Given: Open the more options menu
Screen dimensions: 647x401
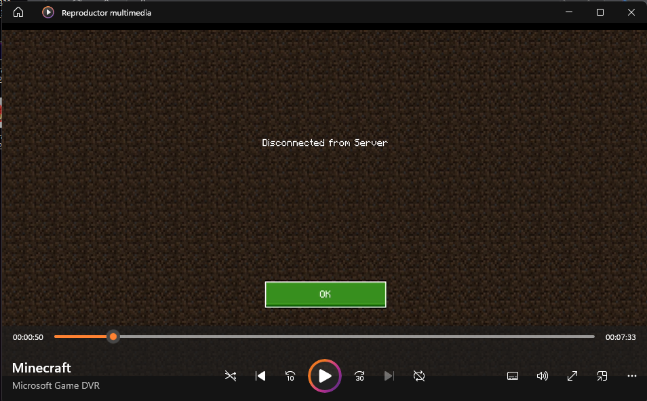Looking at the screenshot, I should click(631, 376).
